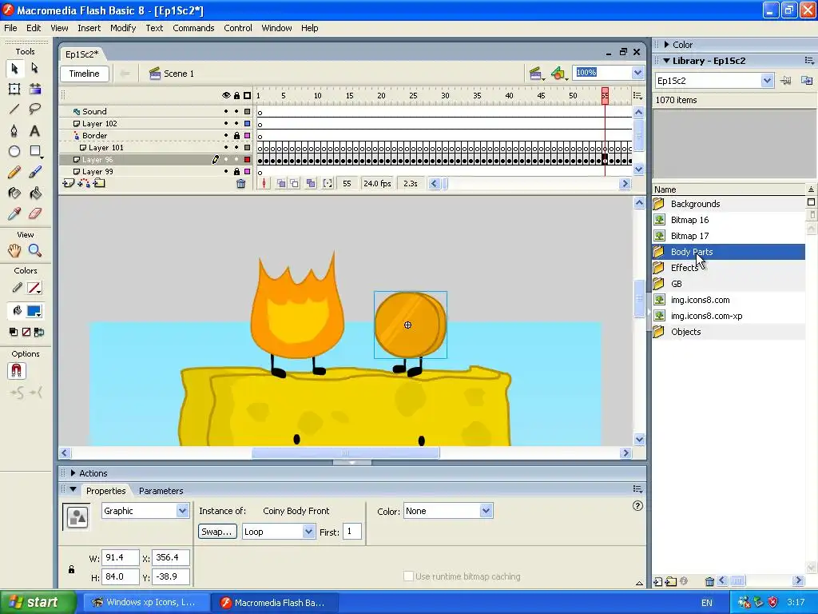Click the Swap... button
The height and width of the screenshot is (614, 818).
click(217, 532)
